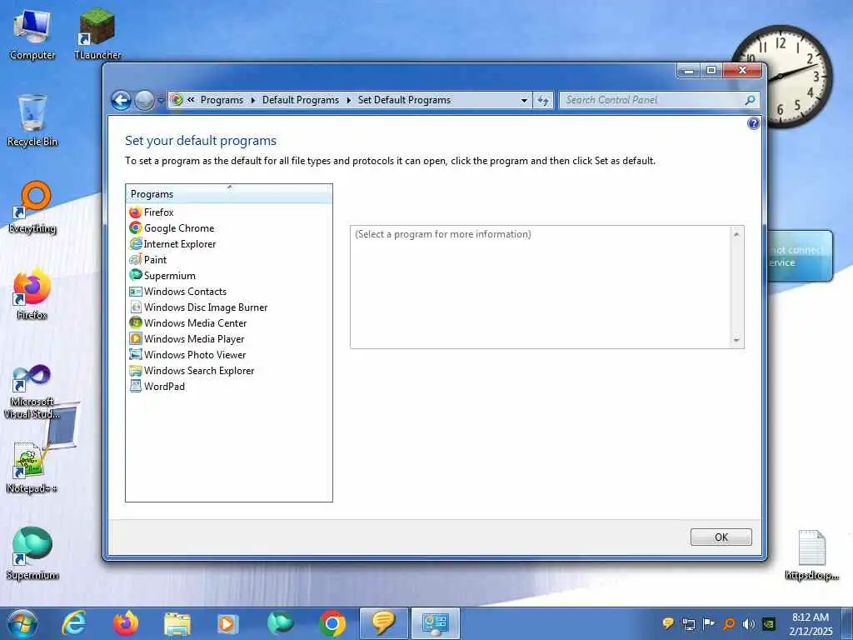The width and height of the screenshot is (853, 640).
Task: Click the Programs breadcrumb in address bar
Action: click(x=222, y=100)
